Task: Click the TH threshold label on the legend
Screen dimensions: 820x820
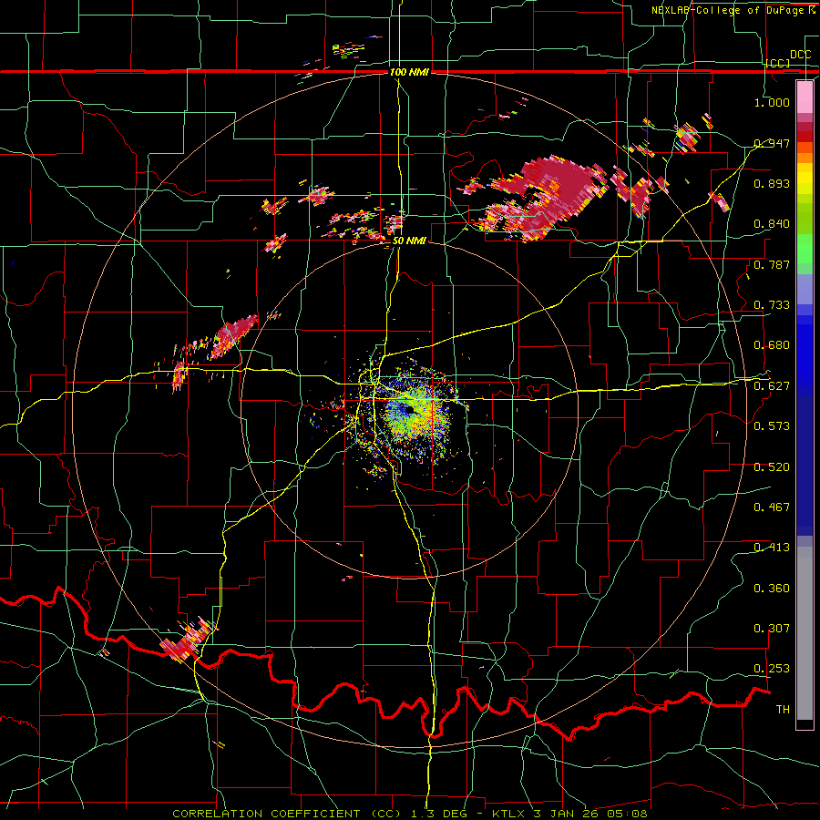Action: tap(783, 710)
